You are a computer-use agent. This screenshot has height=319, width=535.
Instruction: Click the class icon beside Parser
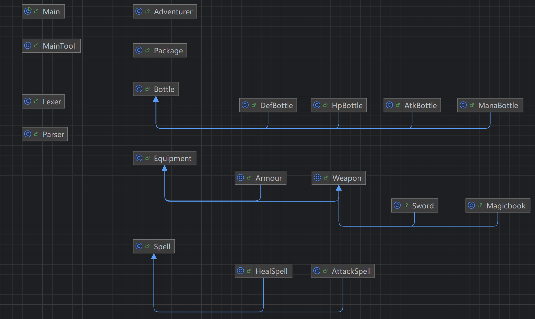28,134
